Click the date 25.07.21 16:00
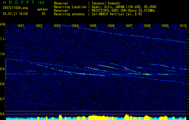The image size is (189, 120). (x=15, y=14)
